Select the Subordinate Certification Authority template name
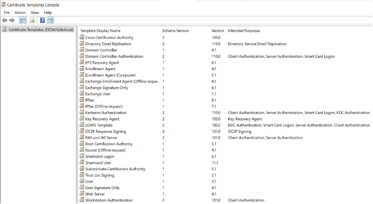This screenshot has height=204, width=373. 115,169
